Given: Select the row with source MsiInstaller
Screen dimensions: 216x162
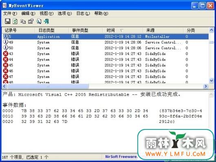Looking at the screenshot, I should coord(106,37).
